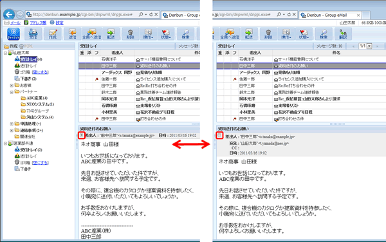Image resolution: width=386 pixels, height=242 pixels.
Task: Select 石橋琢磨 来場者リスト row in right window
Action: point(301,106)
